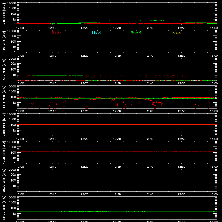The height and width of the screenshot is (222, 222).
Task: Select the 410 MHz [SFU] axis title
Action: click(x=4, y=41)
